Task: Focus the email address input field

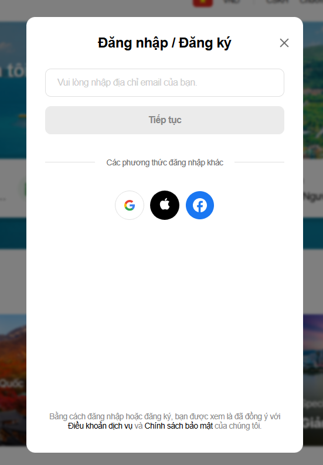Action: point(165,83)
